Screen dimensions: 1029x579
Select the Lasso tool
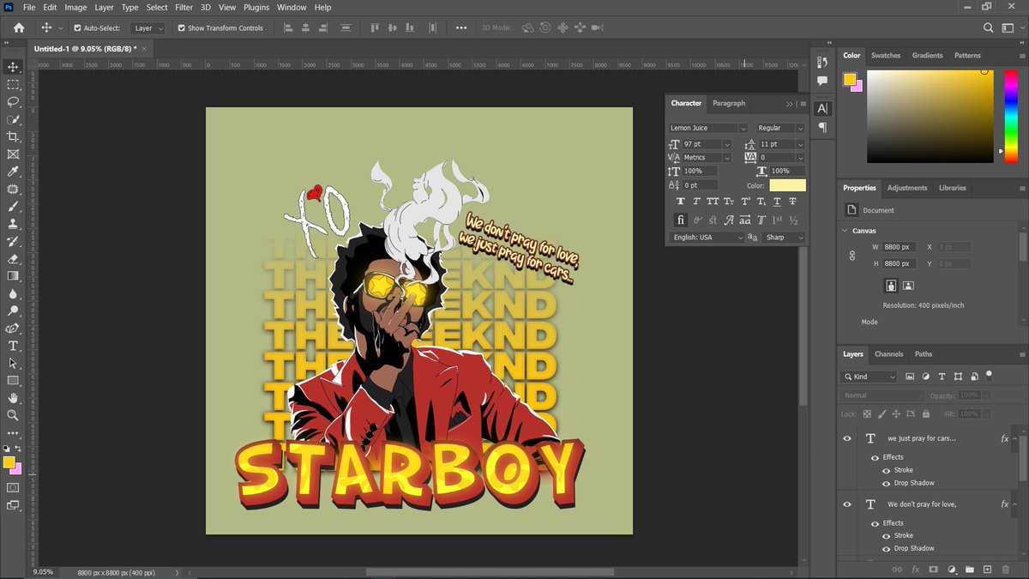(13, 101)
